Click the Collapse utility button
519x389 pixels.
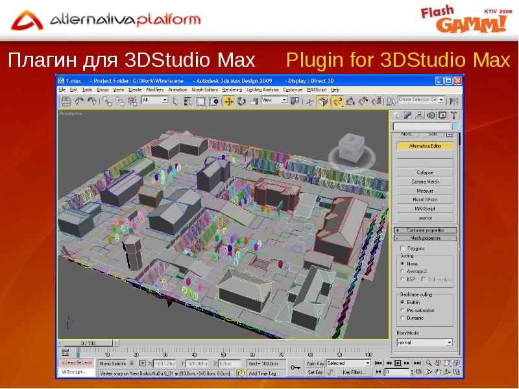point(425,172)
